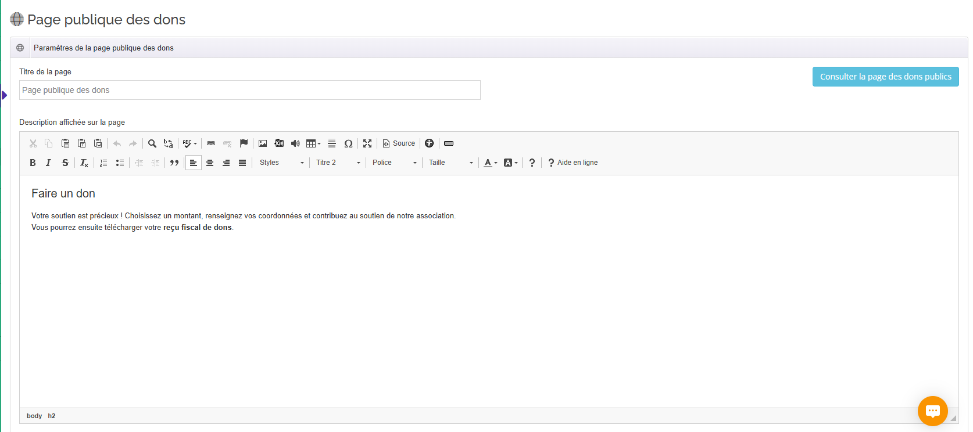
Task: Click the Unlink icon
Action: (227, 143)
